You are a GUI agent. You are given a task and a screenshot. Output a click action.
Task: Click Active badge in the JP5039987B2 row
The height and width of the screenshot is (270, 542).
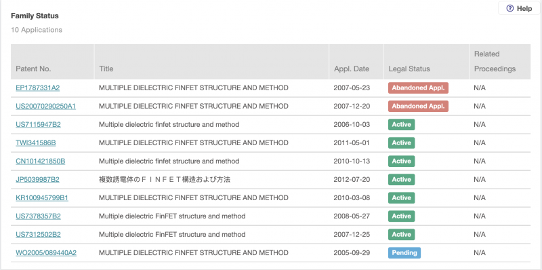coord(401,180)
